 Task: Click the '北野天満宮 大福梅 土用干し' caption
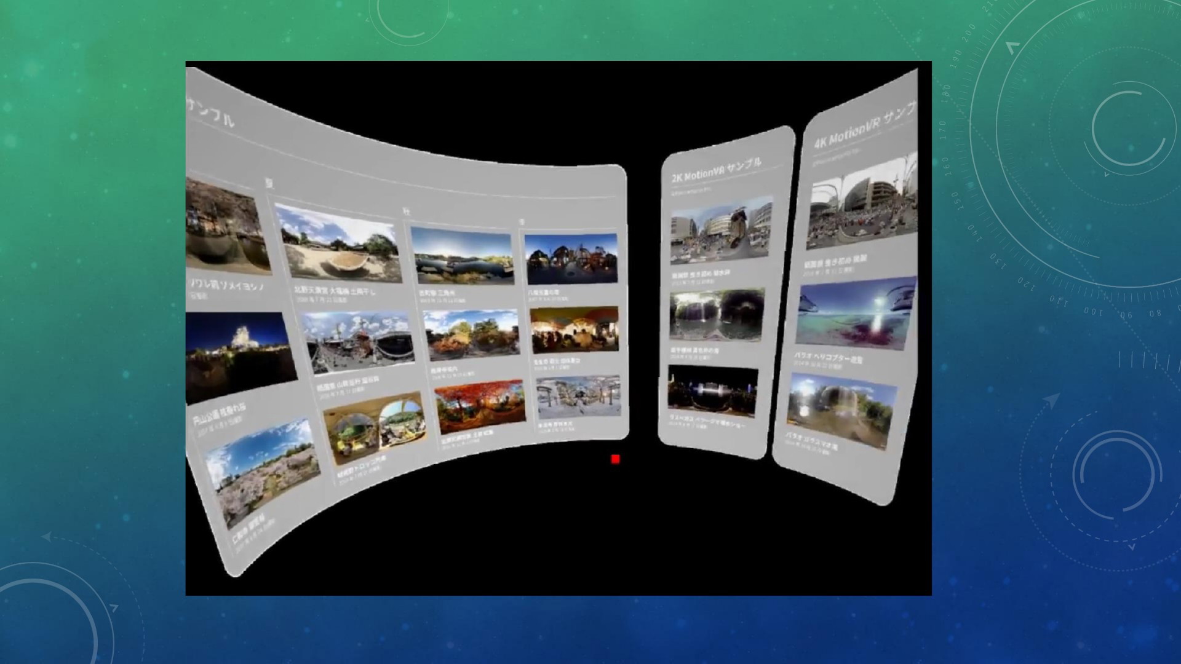point(335,290)
